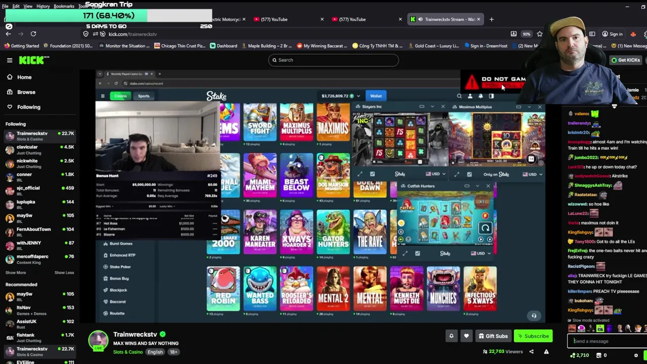This screenshot has height=364, width=647.
Task: Close the Catfish Hunters mini window
Action: click(x=488, y=186)
